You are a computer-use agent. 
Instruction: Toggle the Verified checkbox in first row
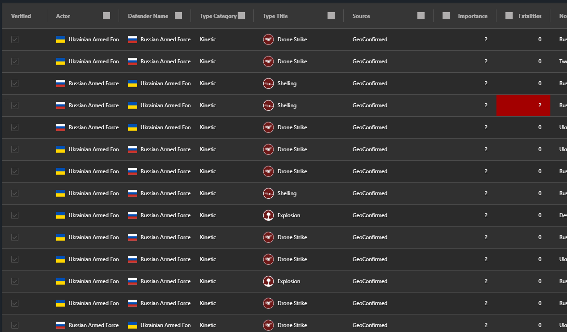tap(15, 39)
